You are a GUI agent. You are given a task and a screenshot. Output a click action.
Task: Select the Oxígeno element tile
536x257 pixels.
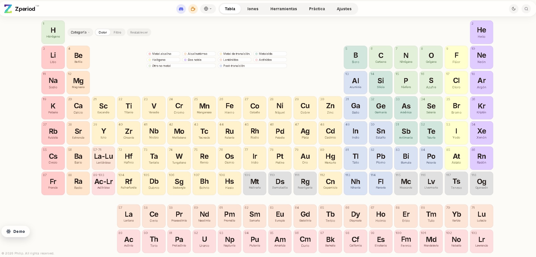tap(431, 57)
